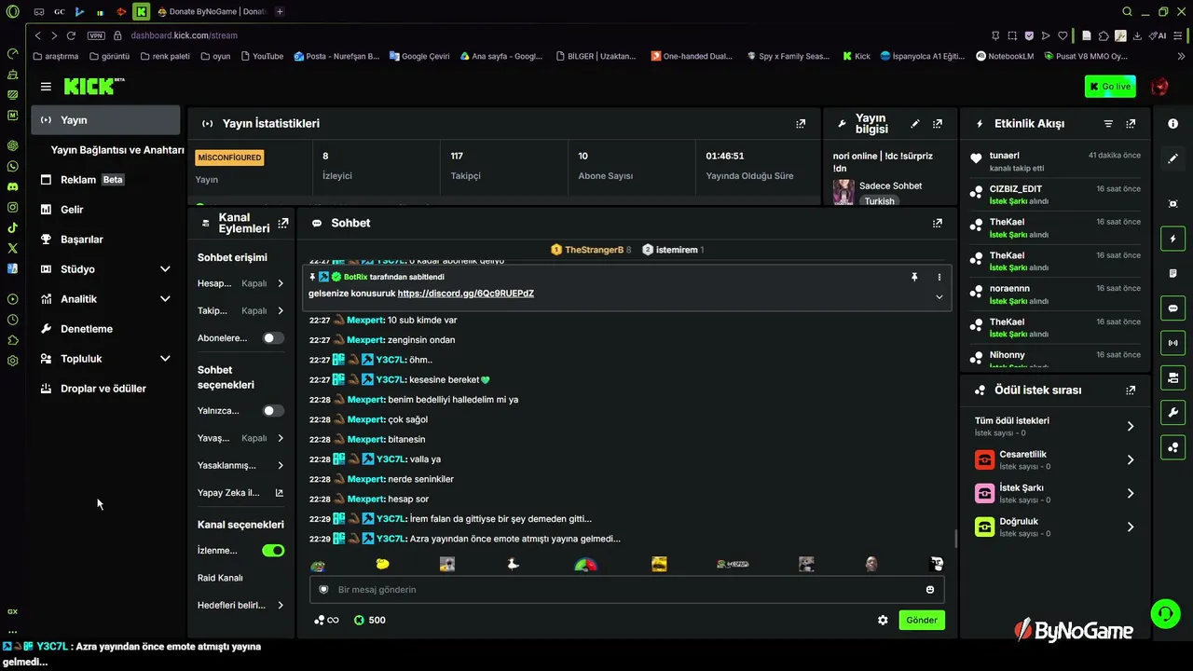Open Doğruluk reward requests
The width and height of the screenshot is (1193, 671).
(x=1054, y=527)
